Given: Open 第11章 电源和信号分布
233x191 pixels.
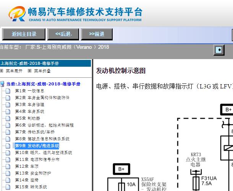Looking at the screenshot, I should click(37, 159).
